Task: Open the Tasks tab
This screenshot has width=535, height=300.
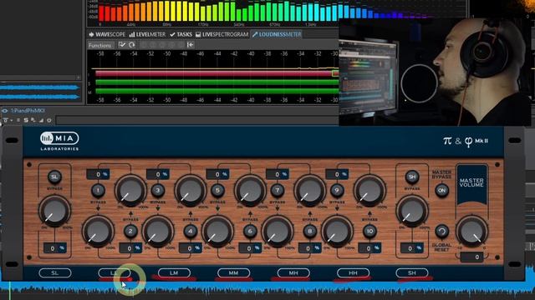Action: (181, 34)
